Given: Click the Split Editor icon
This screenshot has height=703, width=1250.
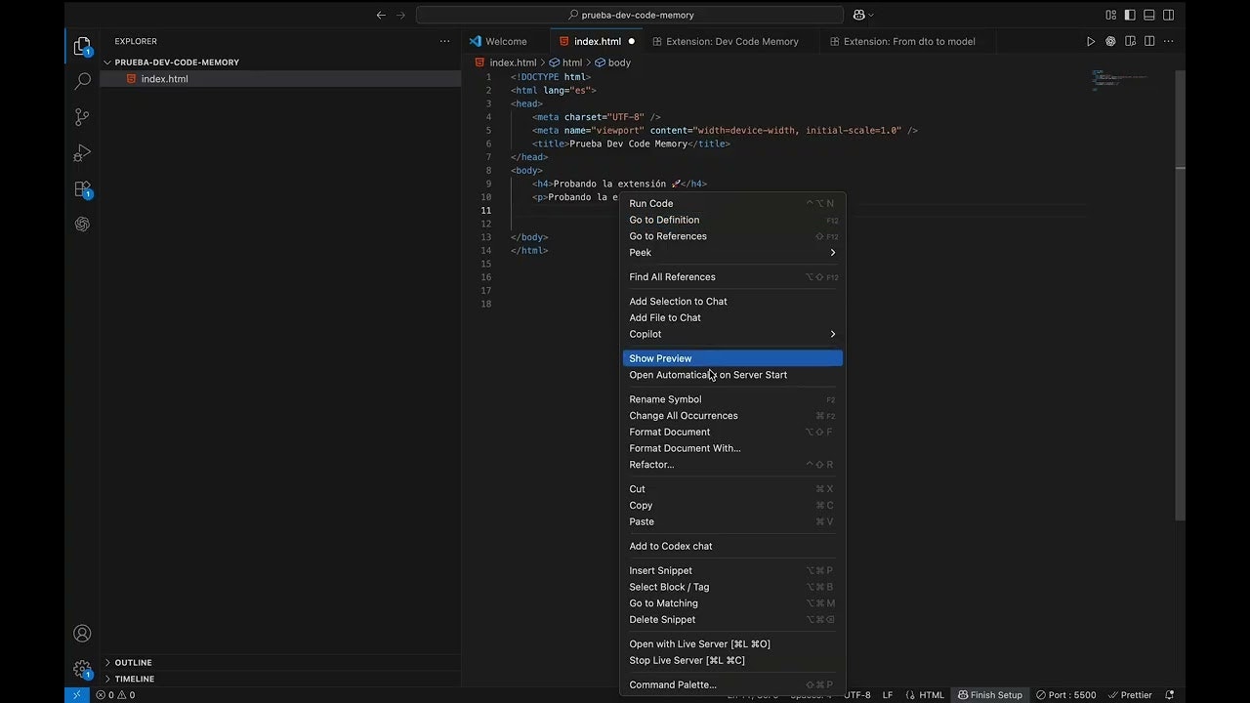Looking at the screenshot, I should (x=1149, y=41).
